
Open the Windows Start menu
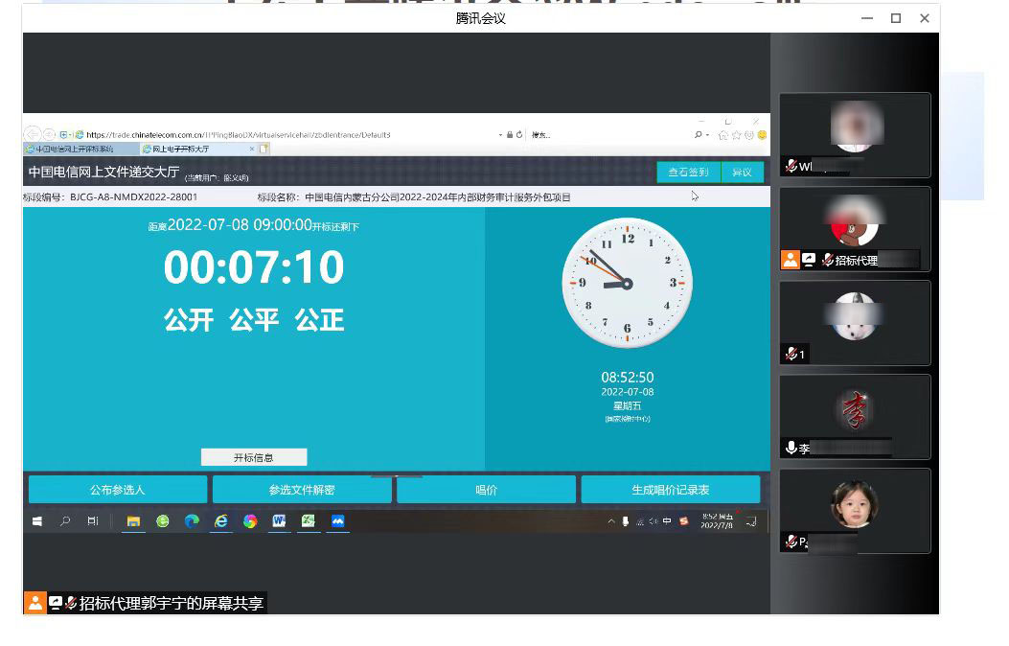37,521
